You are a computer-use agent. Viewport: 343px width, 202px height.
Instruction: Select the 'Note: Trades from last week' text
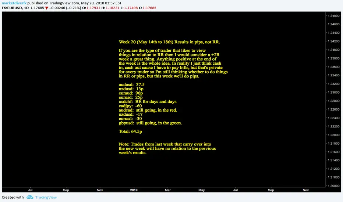(x=167, y=148)
